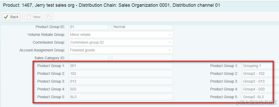Select Product Group 3 field 013

click(121, 81)
